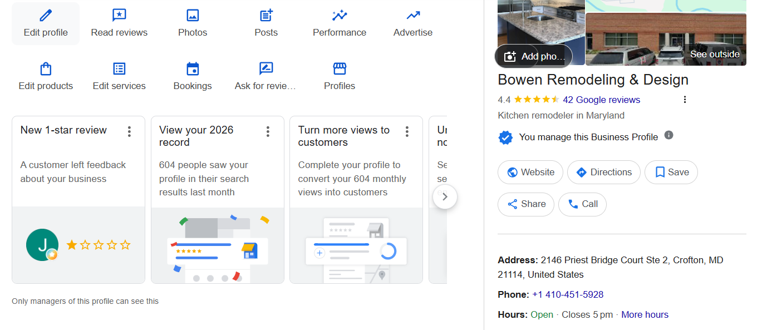The height and width of the screenshot is (330, 767).
Task: Open the business Website button
Action: (530, 173)
